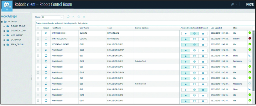Select the E-GLUEQA LDAP tree item
This screenshot has width=256, height=106.
(x=18, y=31)
